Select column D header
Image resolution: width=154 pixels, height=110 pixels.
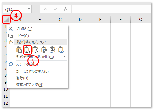[x=80, y=20]
